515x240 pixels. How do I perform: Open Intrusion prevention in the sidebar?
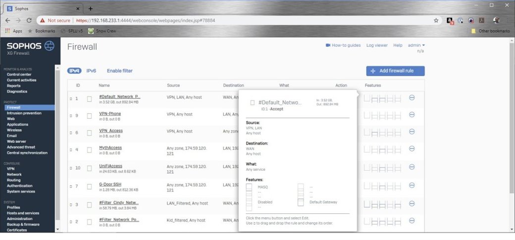(x=24, y=113)
